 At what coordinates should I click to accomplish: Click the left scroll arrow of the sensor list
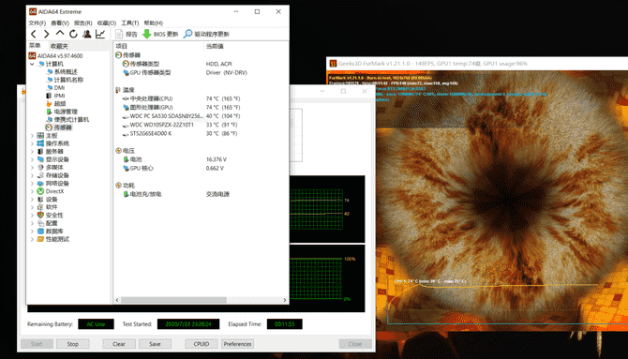[117, 300]
